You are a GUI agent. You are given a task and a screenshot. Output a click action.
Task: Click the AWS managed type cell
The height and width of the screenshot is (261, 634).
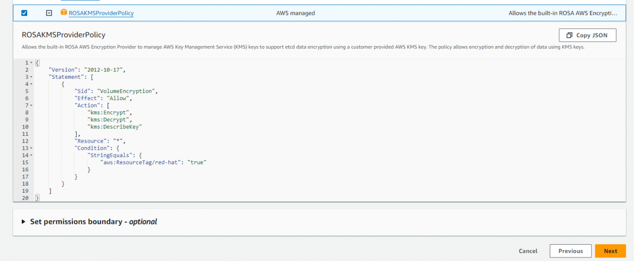pyautogui.click(x=295, y=13)
